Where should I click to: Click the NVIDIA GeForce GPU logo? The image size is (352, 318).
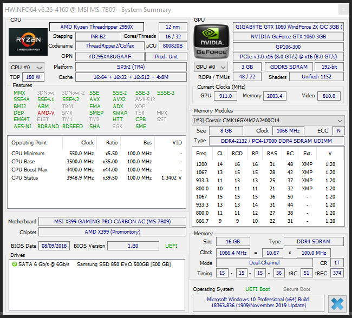point(211,42)
